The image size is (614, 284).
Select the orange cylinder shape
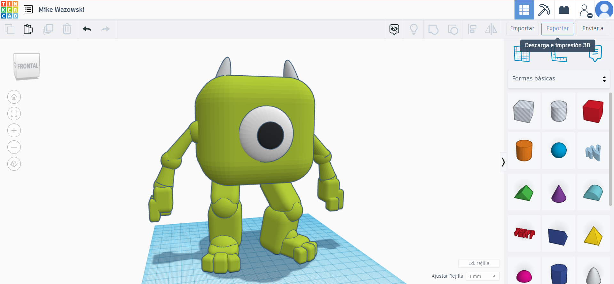[524, 151]
